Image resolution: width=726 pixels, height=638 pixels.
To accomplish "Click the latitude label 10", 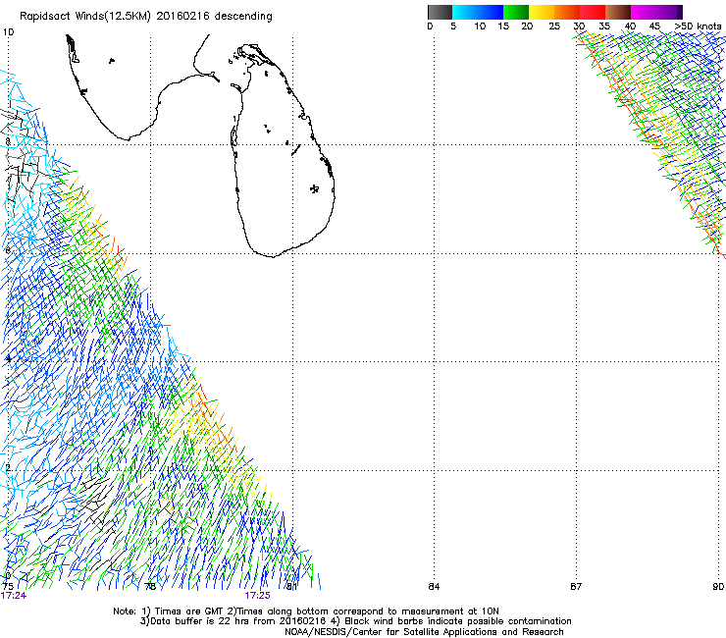I will 8,32.
